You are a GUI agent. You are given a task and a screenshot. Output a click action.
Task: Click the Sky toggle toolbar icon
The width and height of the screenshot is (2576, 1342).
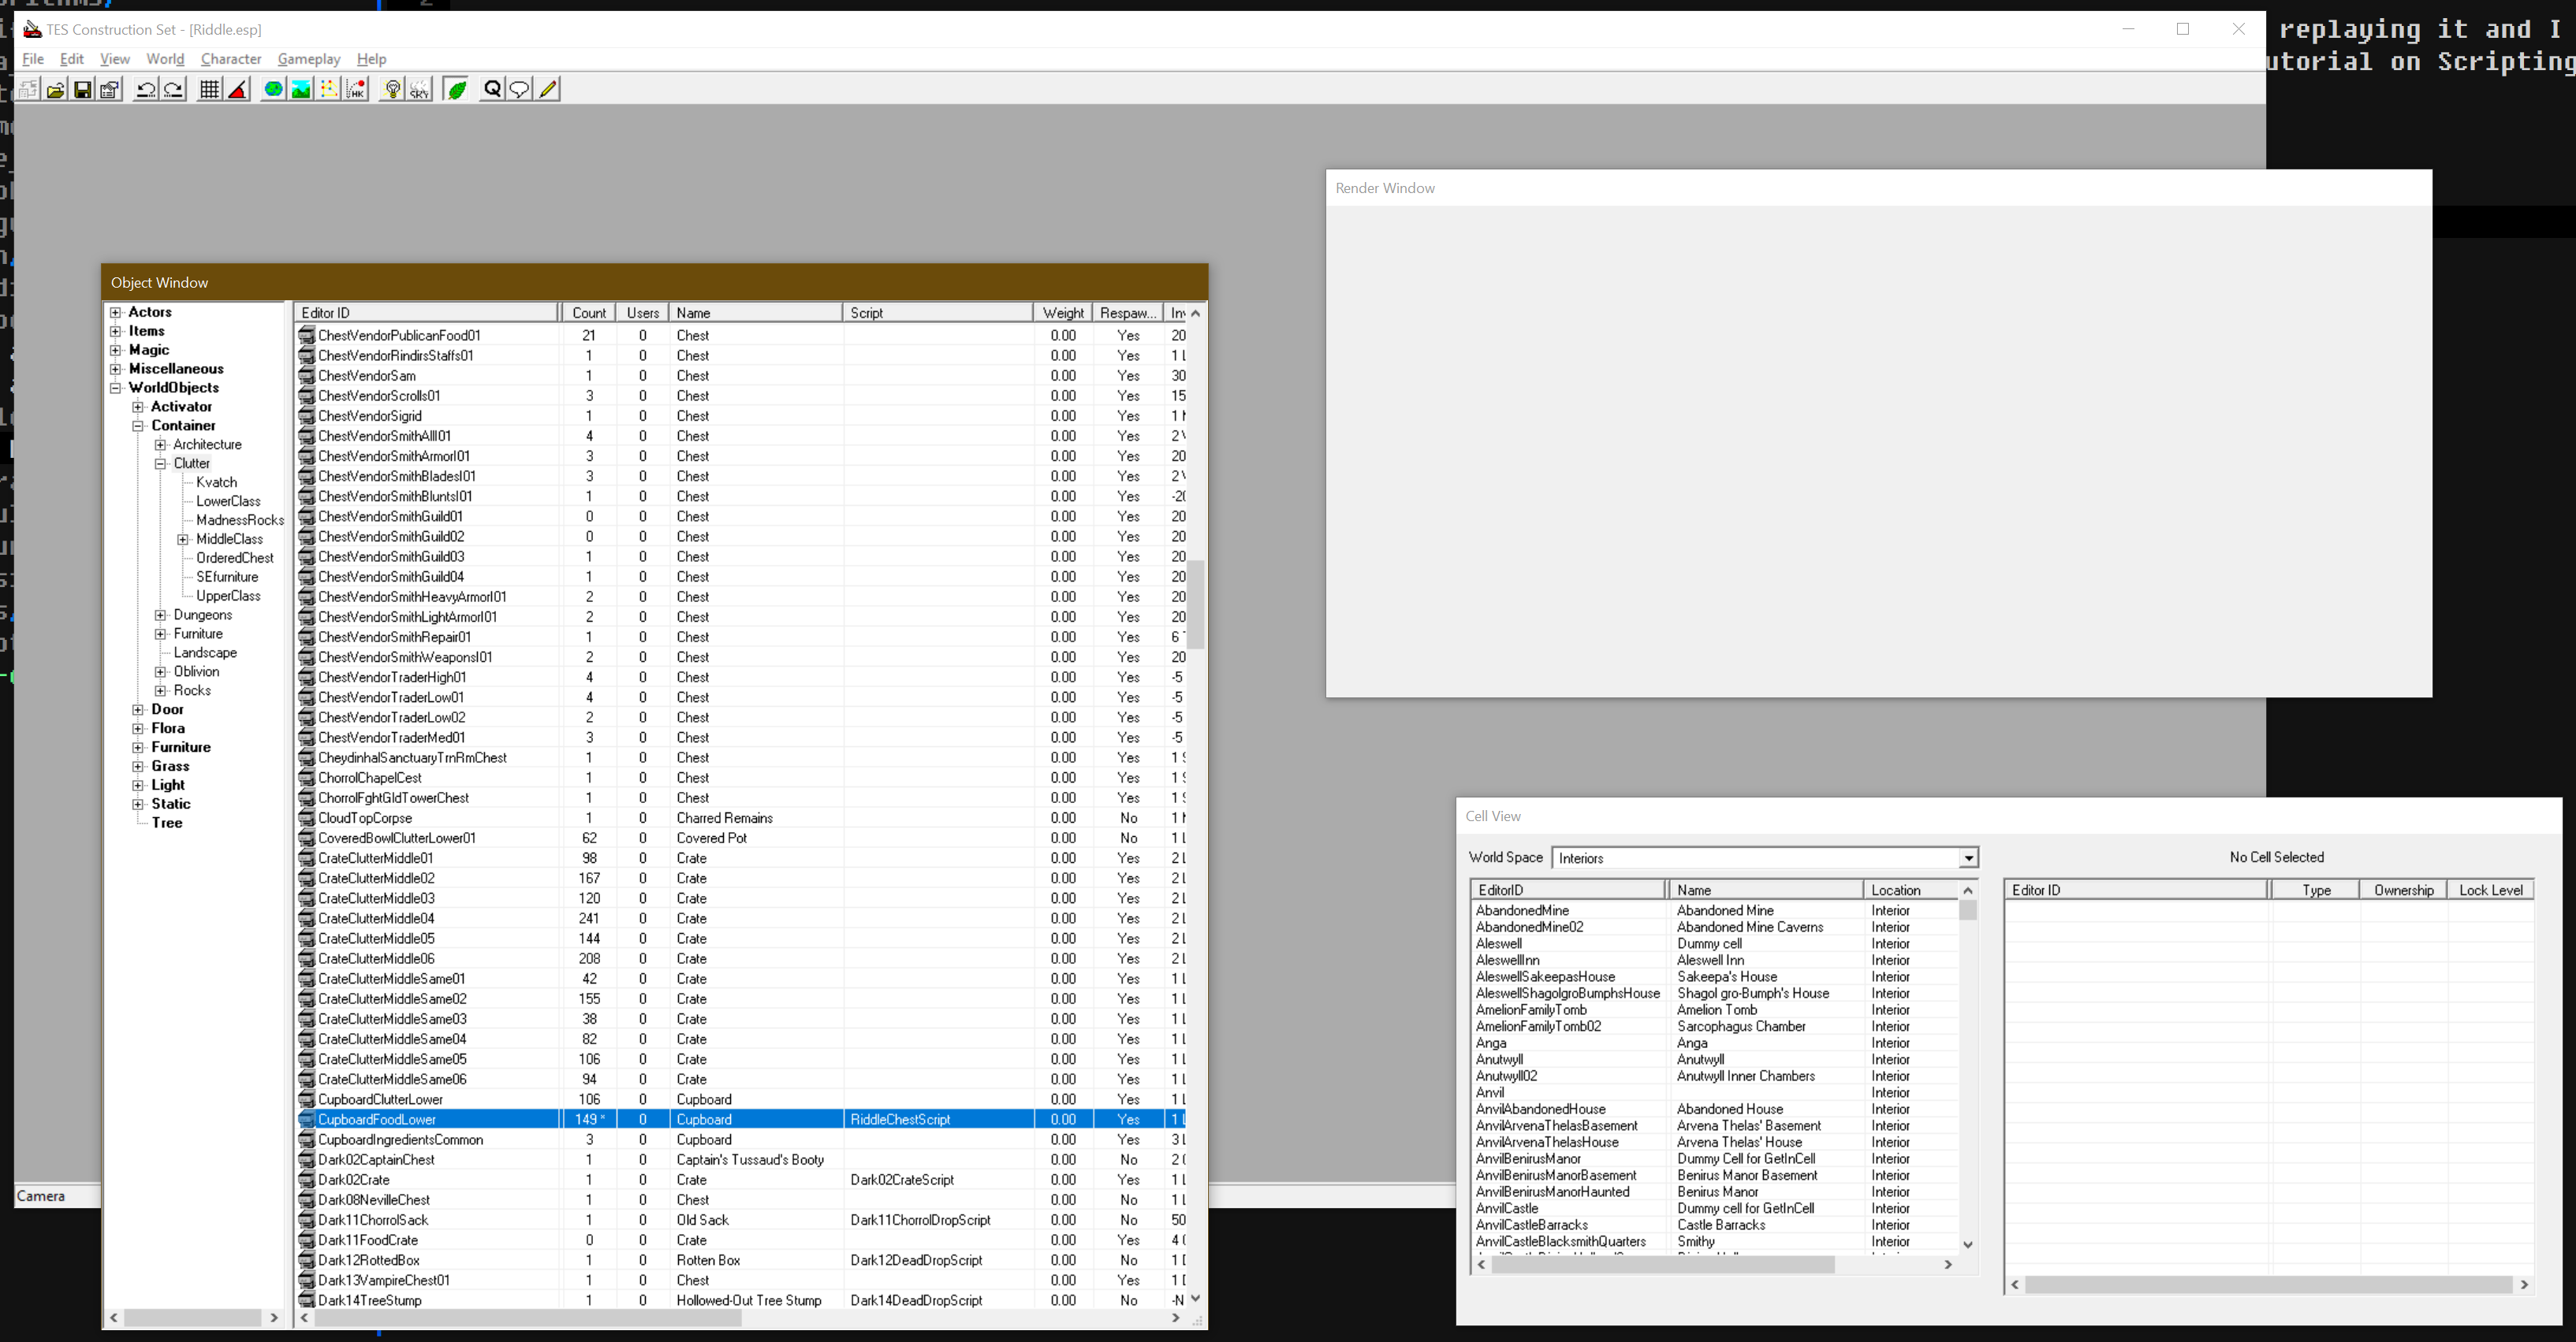click(x=419, y=90)
